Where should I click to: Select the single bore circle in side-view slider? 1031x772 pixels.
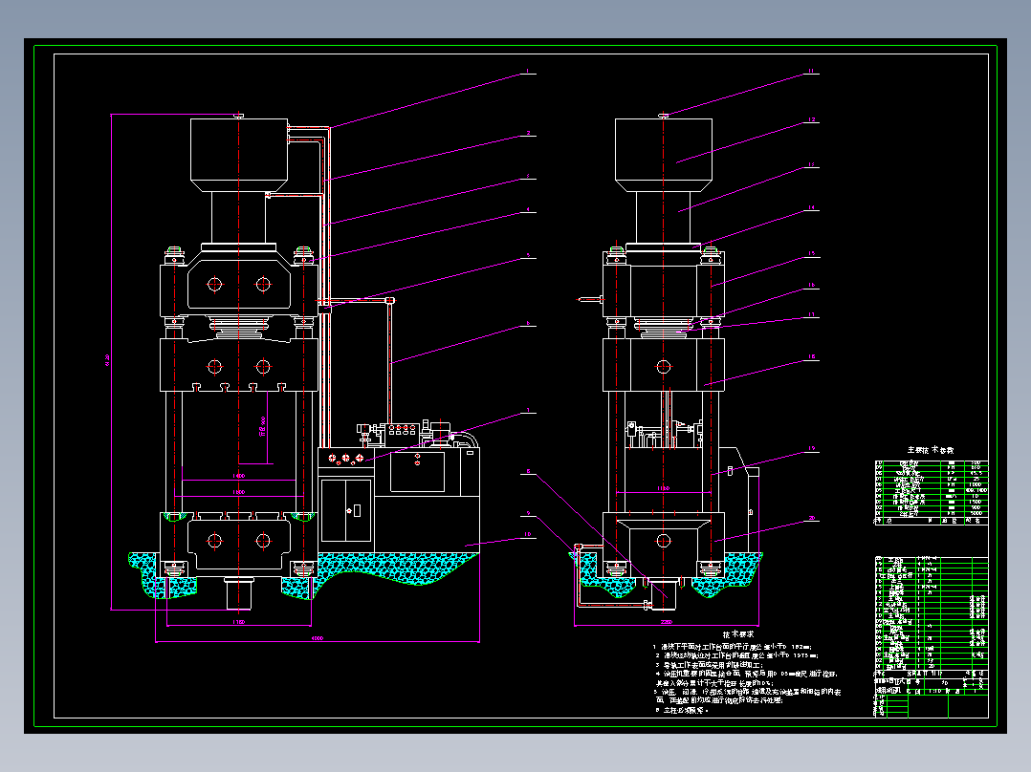pyautogui.click(x=664, y=367)
